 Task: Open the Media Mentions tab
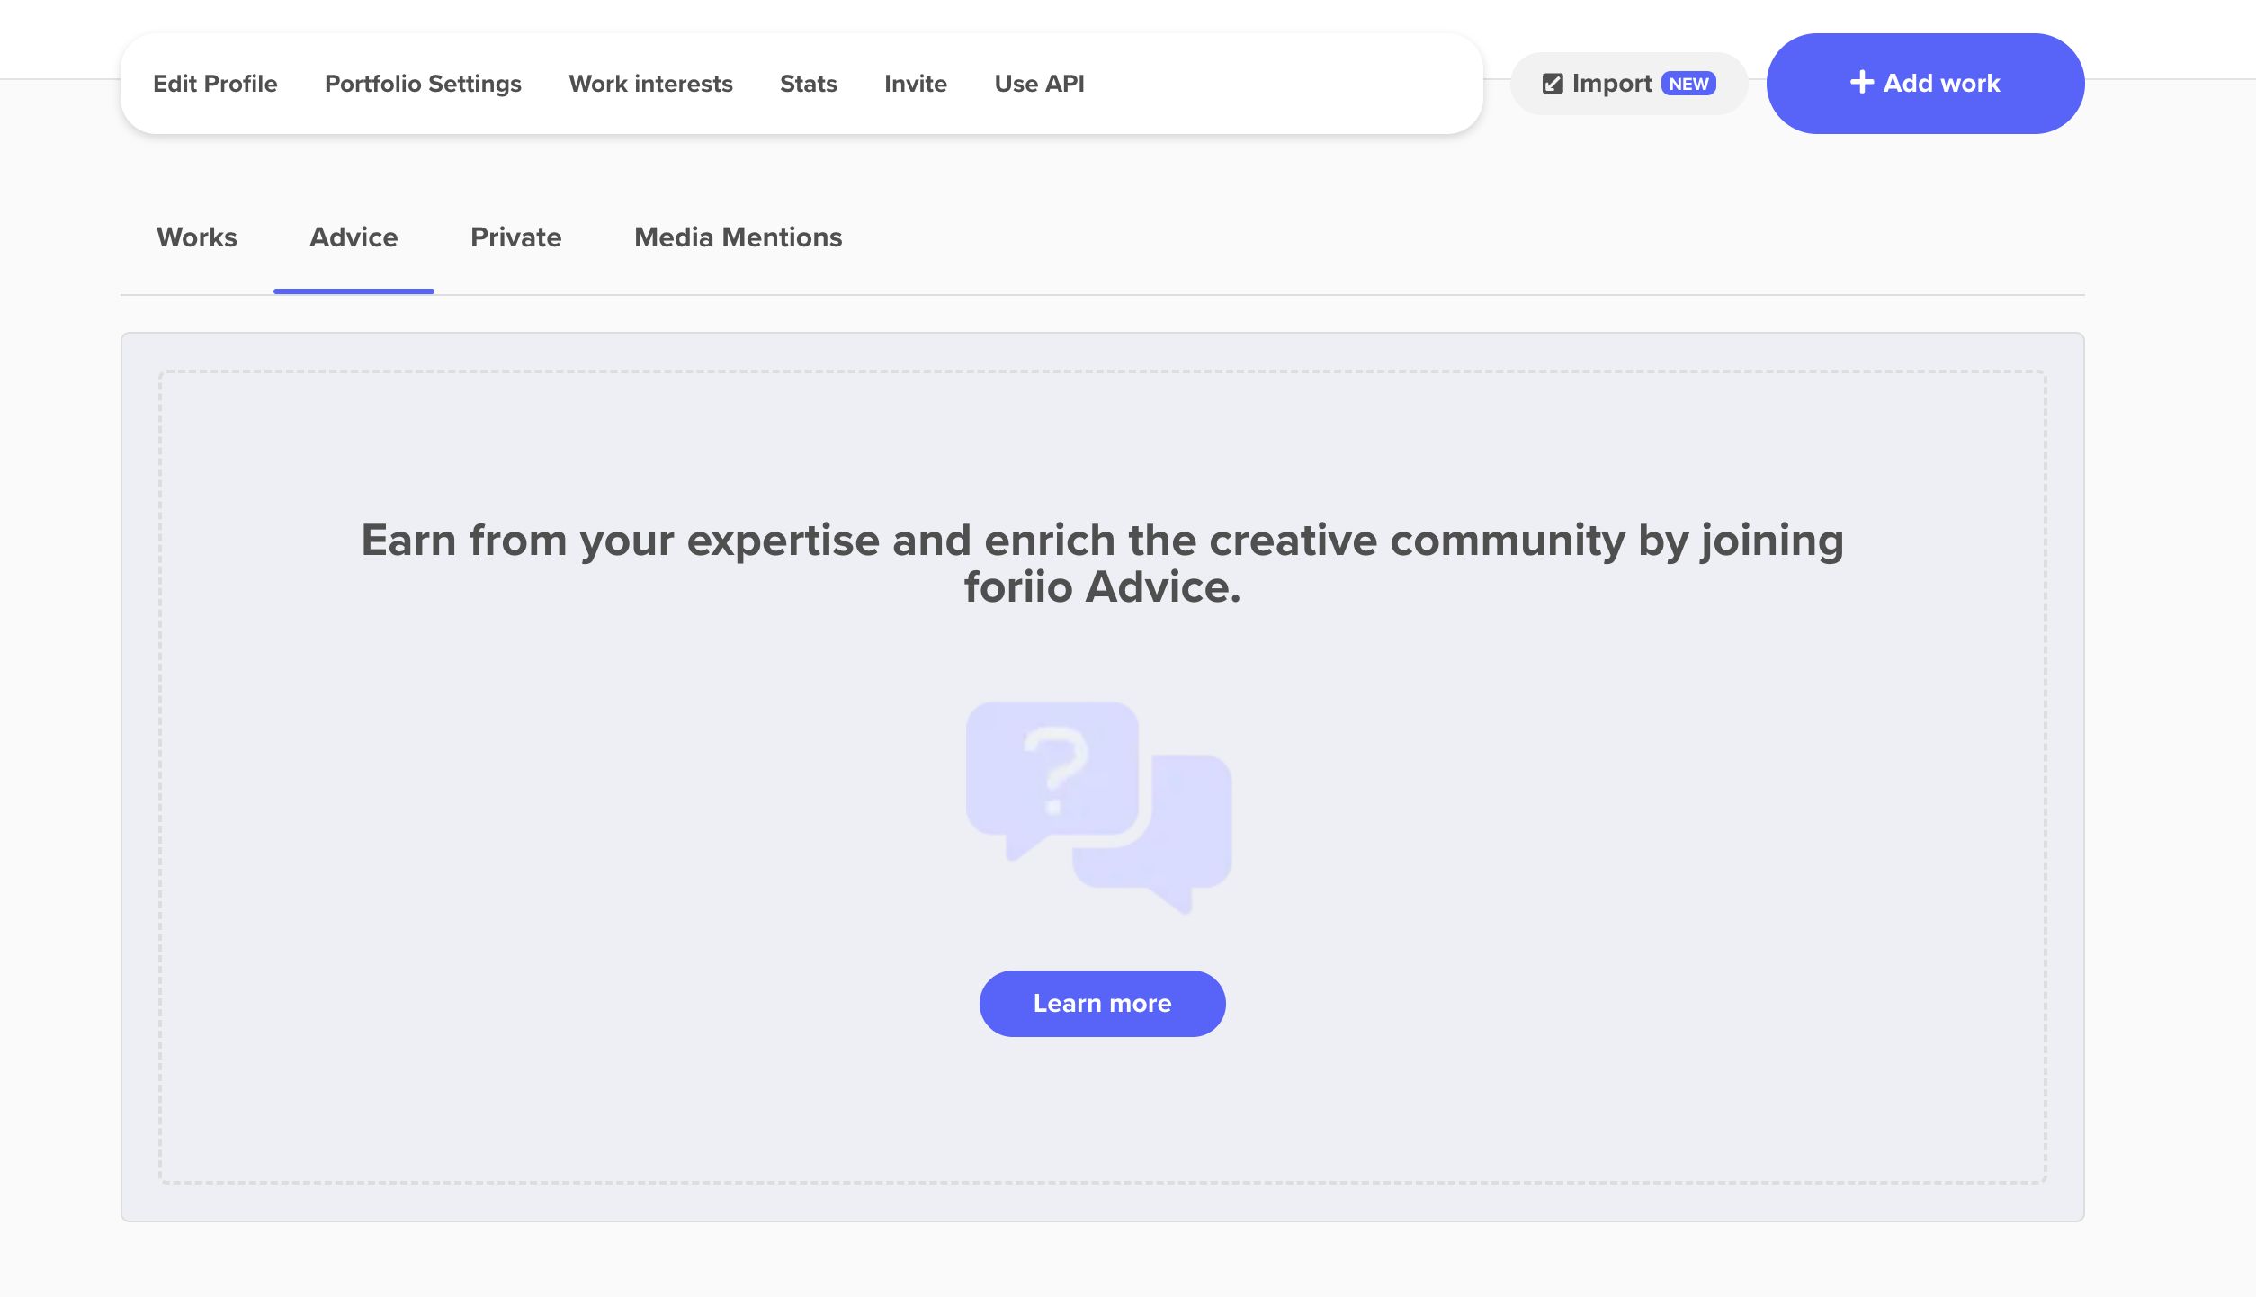tap(738, 237)
